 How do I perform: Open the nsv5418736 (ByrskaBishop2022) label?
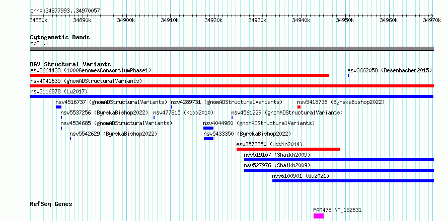coord(341,102)
